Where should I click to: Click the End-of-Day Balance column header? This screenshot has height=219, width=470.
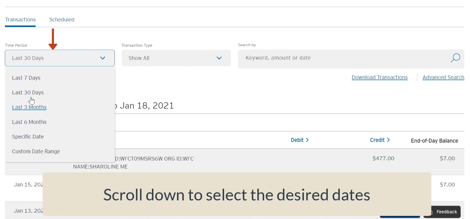434,141
